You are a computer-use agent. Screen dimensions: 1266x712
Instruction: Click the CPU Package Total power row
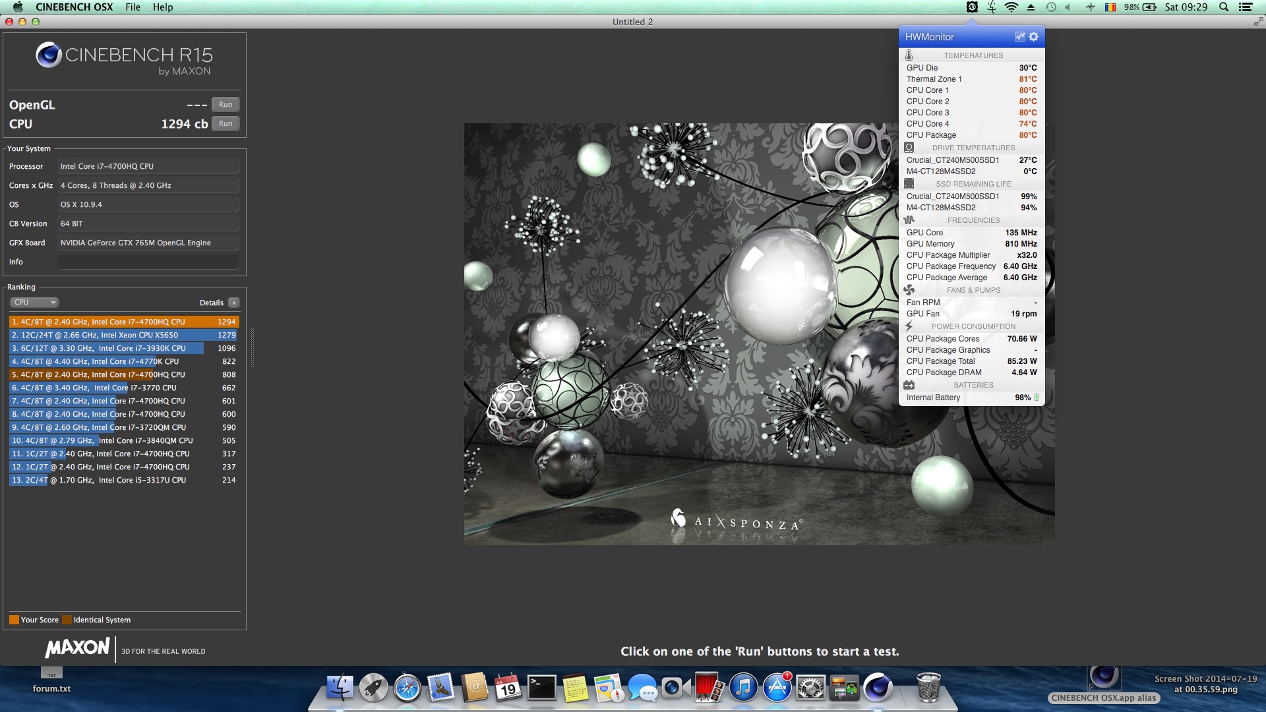click(x=971, y=361)
